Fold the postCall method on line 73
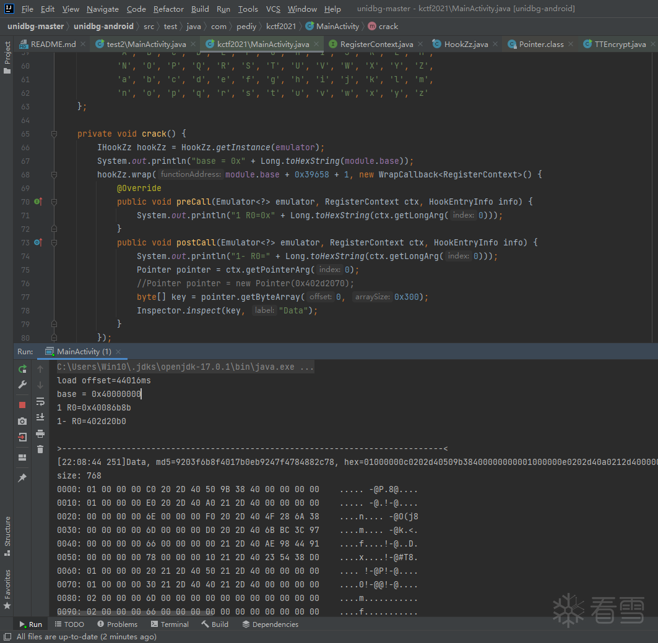Image resolution: width=658 pixels, height=643 pixels. (x=54, y=242)
